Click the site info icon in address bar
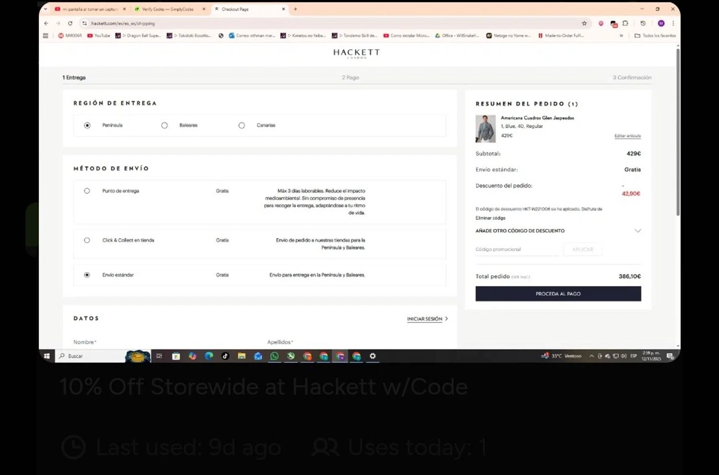 [84, 23]
